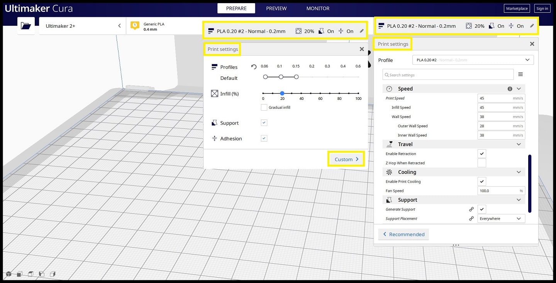Check Z Hop When Retracted
556x283 pixels.
[482, 163]
